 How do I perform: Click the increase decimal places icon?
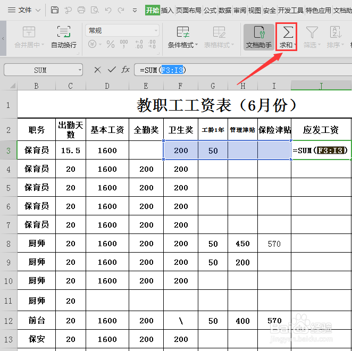point(139,44)
